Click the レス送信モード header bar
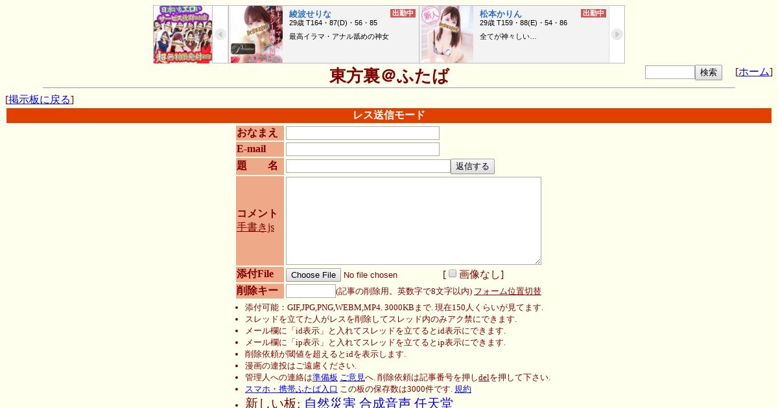 coord(389,115)
